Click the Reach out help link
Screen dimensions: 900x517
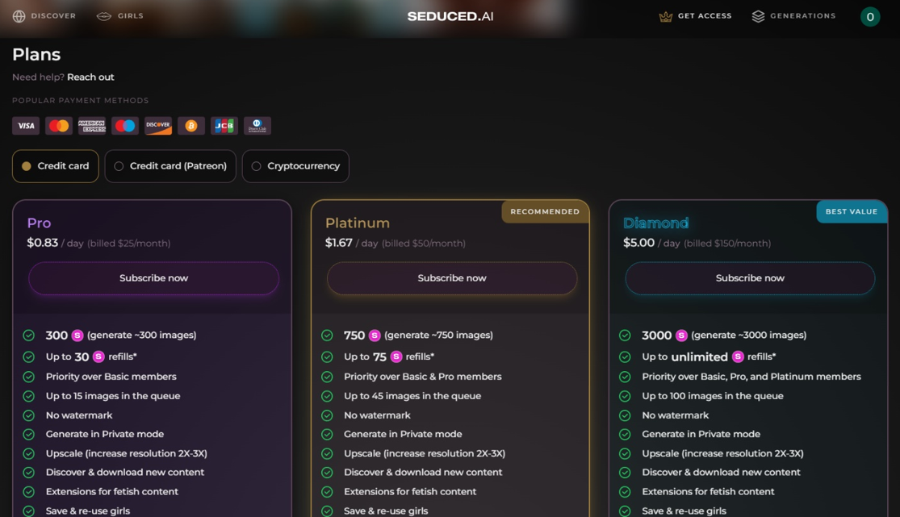(90, 77)
